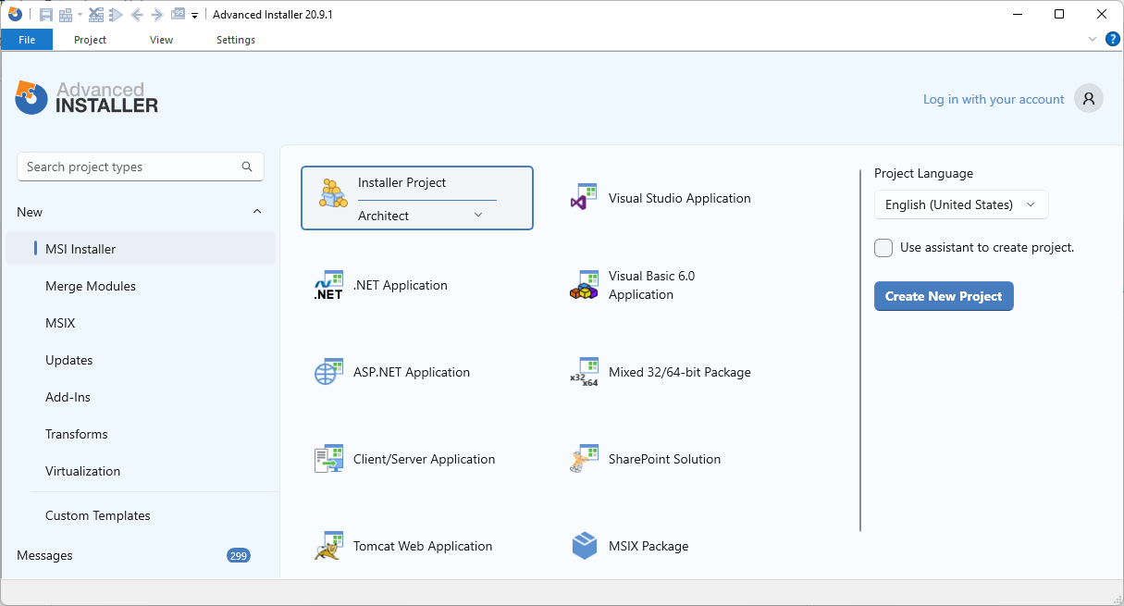Select the Virtualization category
The width and height of the screenshot is (1124, 606).
tap(83, 471)
